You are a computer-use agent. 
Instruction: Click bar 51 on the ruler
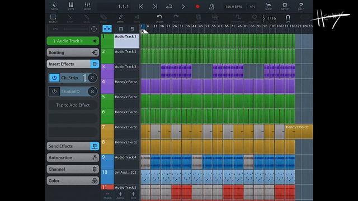click(x=207, y=26)
